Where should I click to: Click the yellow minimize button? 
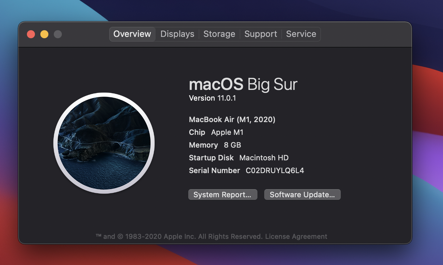coord(44,34)
